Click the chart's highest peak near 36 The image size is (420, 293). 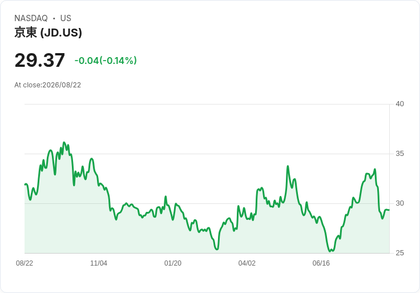pos(64,142)
